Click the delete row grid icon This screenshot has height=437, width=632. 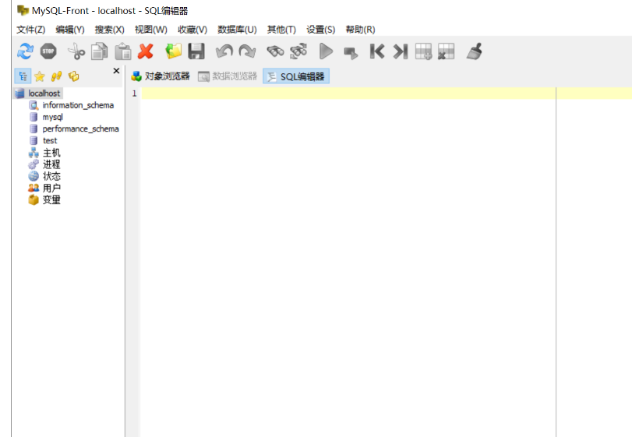point(447,51)
